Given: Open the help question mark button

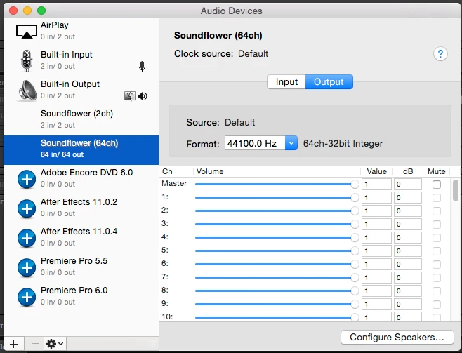Looking at the screenshot, I should pyautogui.click(x=440, y=54).
